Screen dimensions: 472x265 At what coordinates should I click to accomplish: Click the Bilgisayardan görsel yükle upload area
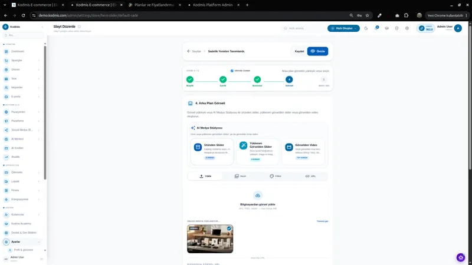[258, 201]
